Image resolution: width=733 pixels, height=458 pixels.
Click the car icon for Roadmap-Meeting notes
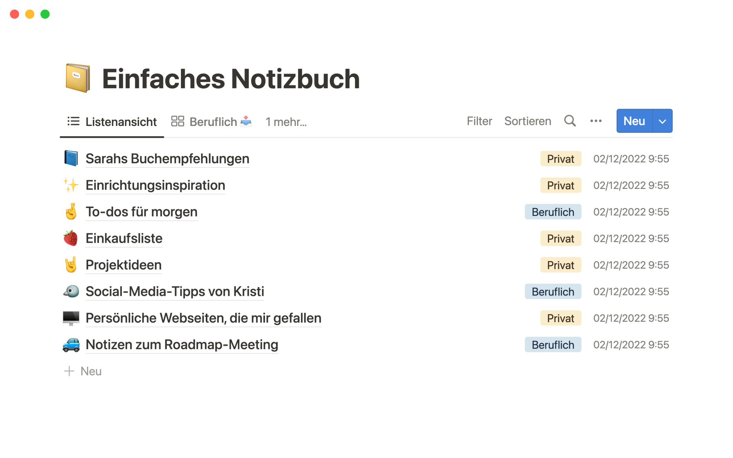pos(71,345)
